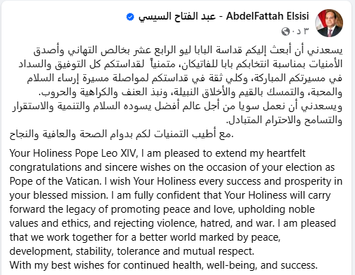The image size is (355, 275).
Task: Click the blue verified badge icon
Action: point(130,17)
